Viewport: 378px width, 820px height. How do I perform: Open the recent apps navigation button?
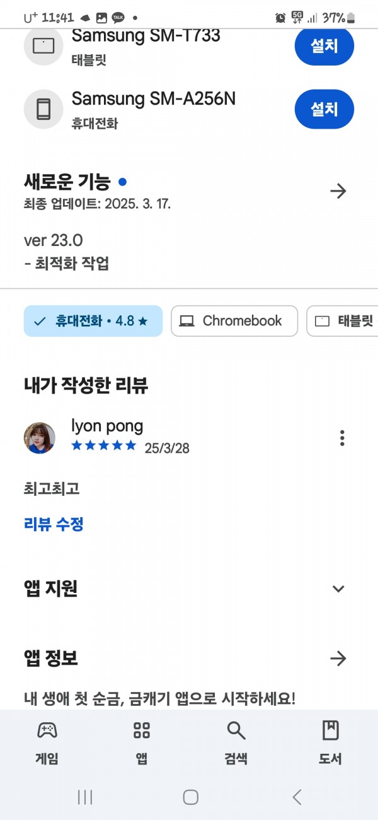tap(85, 797)
